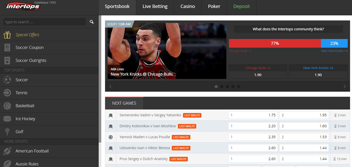Image resolution: width=352 pixels, height=167 pixels.
Task: Select the Golf ball icon
Action: (7, 132)
